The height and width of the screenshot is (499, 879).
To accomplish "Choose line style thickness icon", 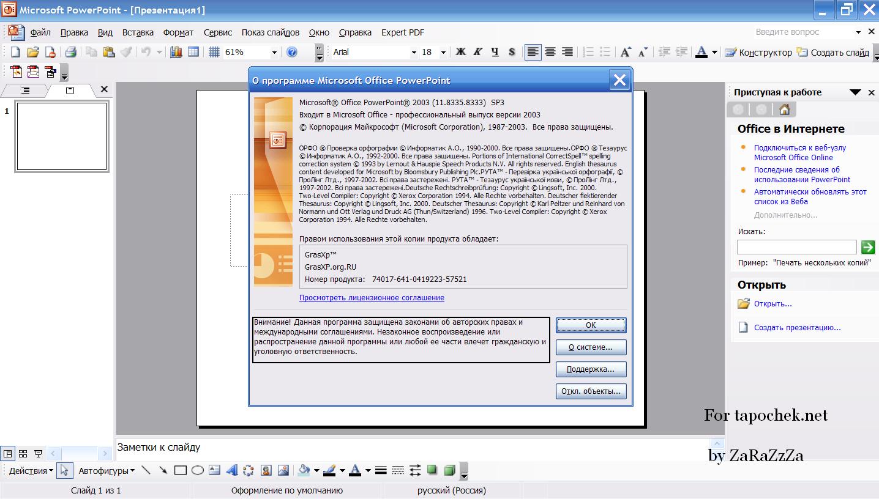I will point(381,470).
